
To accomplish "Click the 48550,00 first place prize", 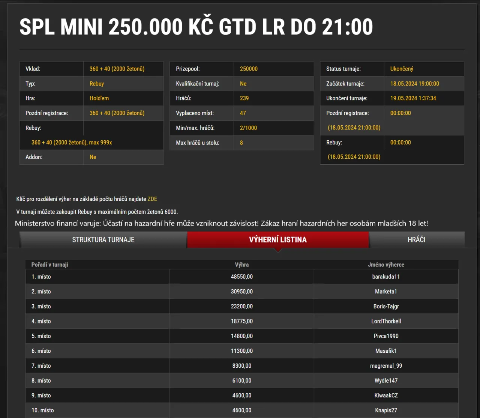I will tap(242, 276).
